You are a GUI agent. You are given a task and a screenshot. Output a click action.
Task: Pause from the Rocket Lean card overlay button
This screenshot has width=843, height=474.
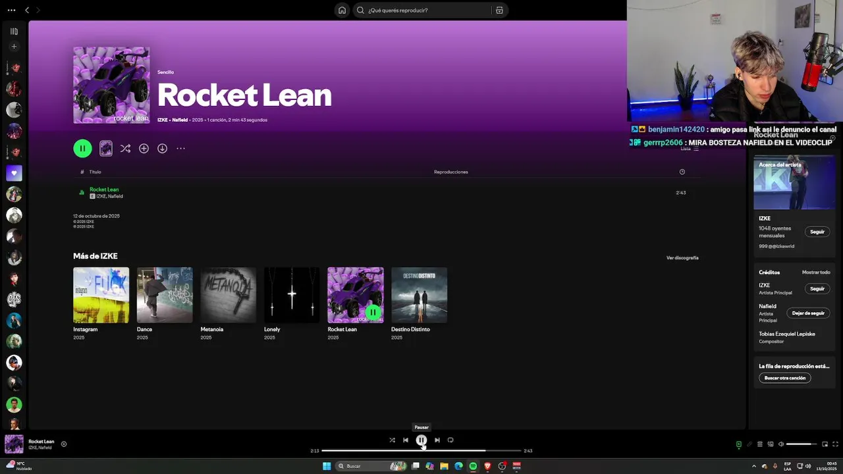pos(373,312)
